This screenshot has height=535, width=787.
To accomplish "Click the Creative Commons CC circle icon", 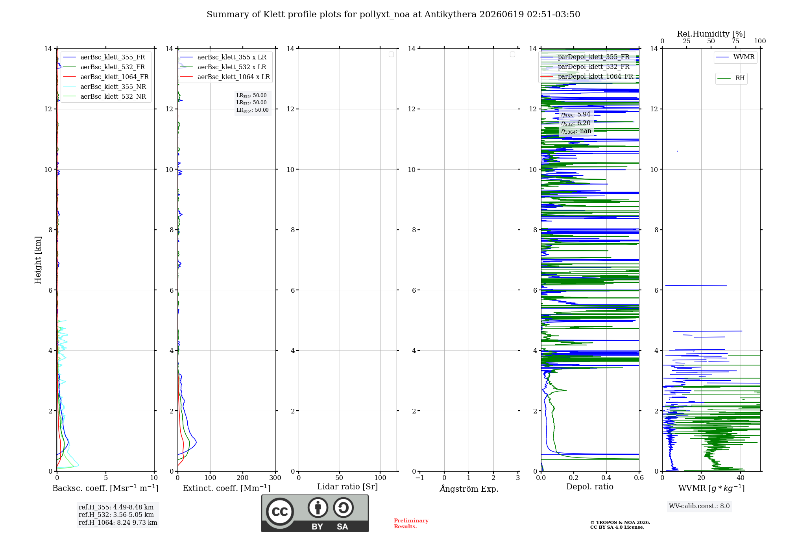I will tap(280, 512).
